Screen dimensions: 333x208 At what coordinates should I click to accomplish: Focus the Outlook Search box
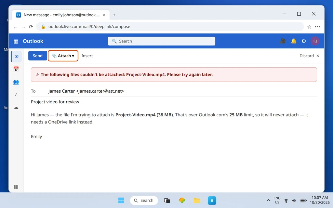161,41
